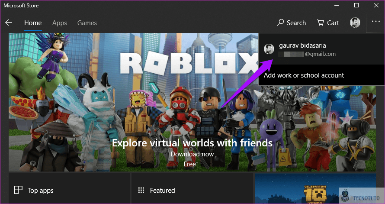This screenshot has width=385, height=204.
Task: Click the account avatar in the dropdown
Action: coord(269,49)
